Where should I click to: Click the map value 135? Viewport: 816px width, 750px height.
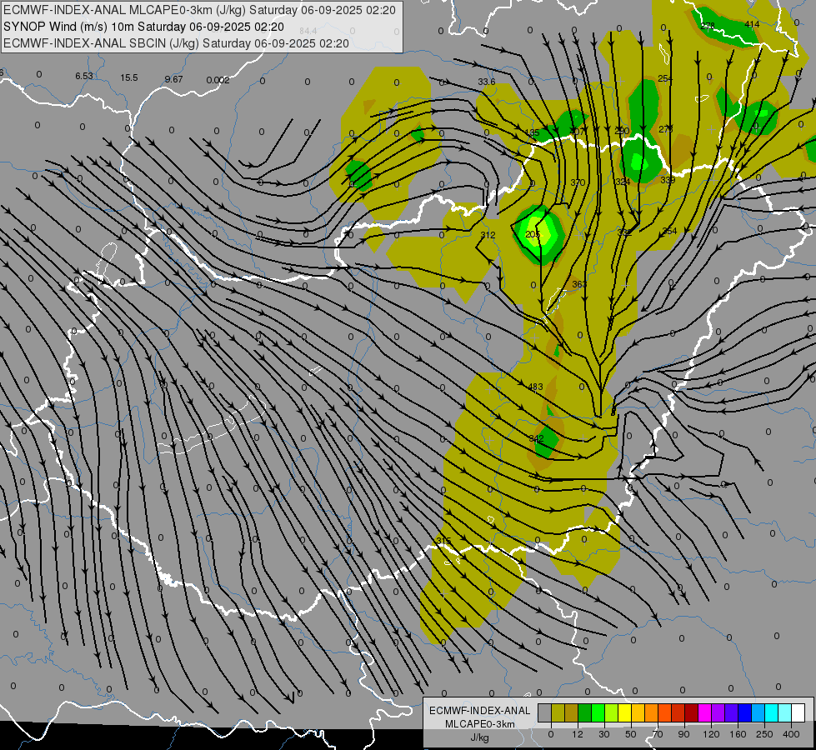point(532,132)
